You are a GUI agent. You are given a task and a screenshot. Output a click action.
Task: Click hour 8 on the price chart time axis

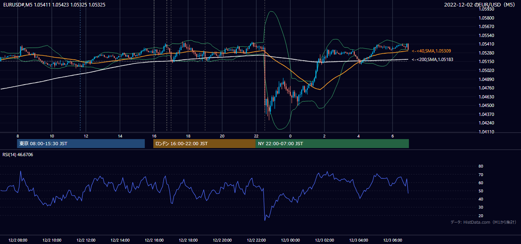coord(18,136)
